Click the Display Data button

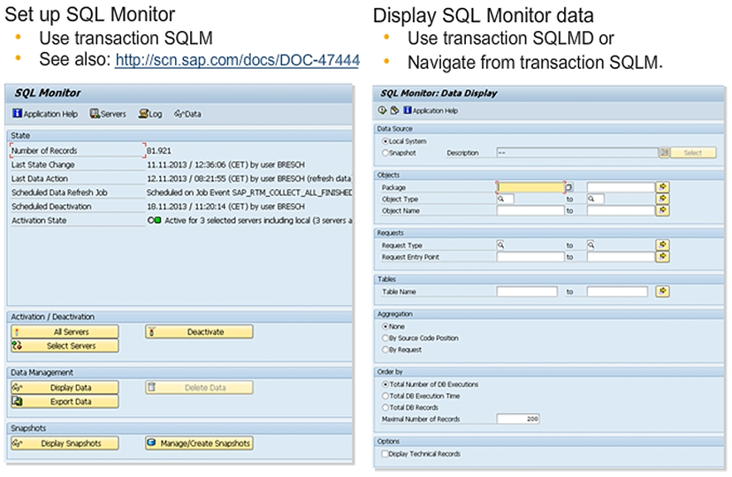point(65,388)
